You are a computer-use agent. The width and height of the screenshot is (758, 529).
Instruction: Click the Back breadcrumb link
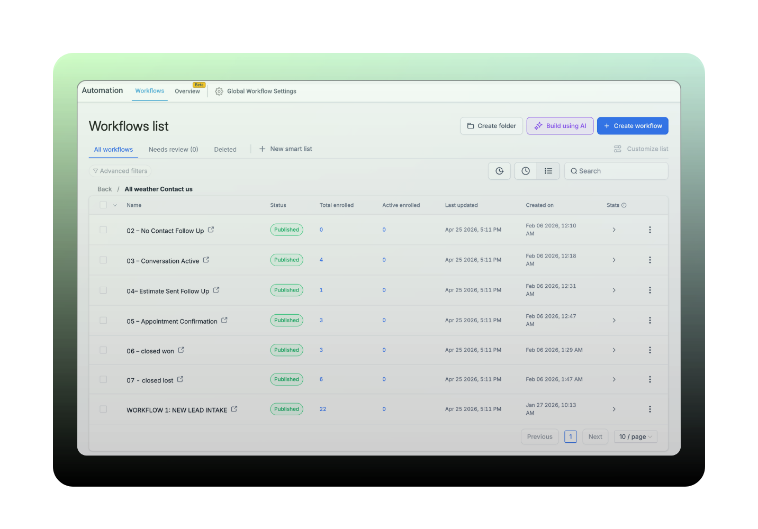point(105,189)
